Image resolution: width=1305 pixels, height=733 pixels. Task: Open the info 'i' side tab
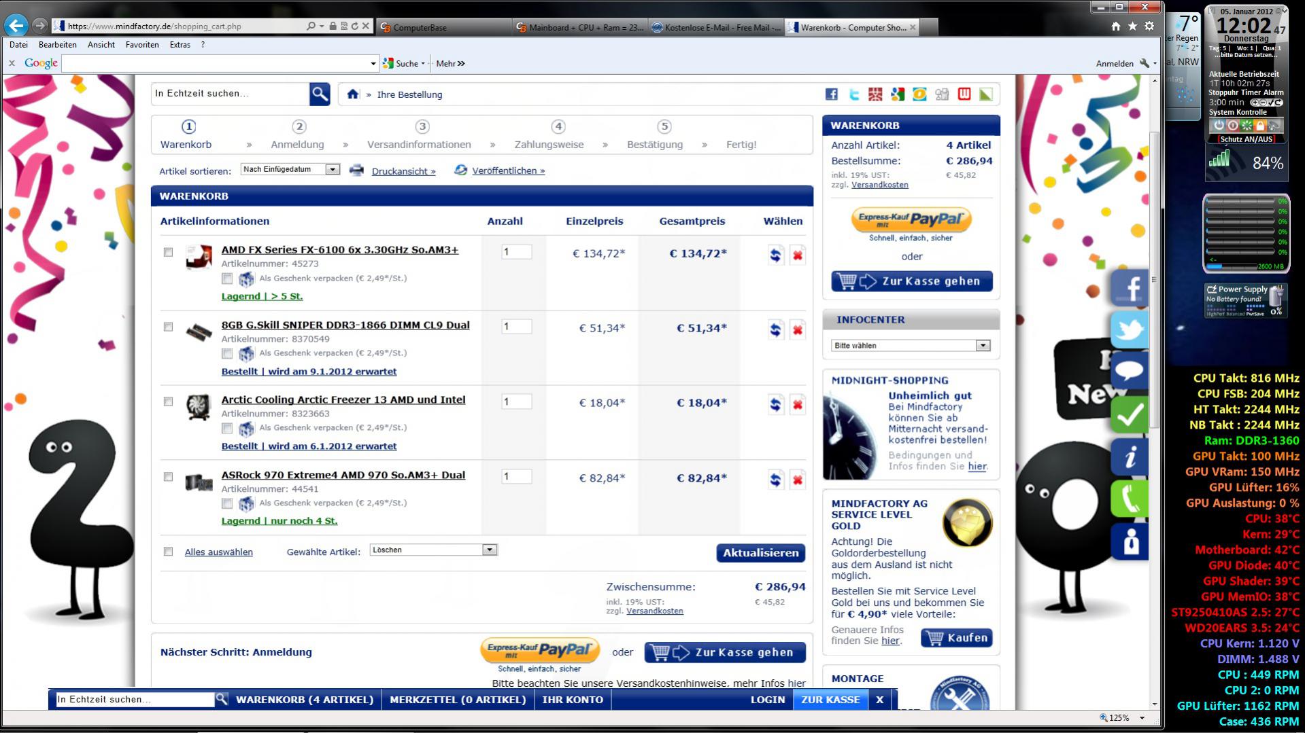[x=1130, y=457]
